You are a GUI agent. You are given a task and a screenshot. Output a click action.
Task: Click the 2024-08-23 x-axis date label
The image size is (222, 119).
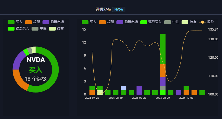pos(139,98)
